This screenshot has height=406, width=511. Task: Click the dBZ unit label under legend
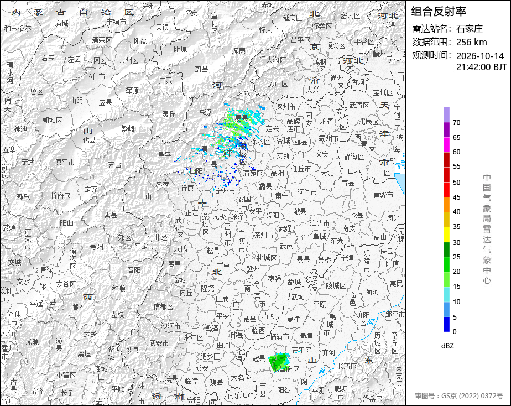tap(447, 346)
